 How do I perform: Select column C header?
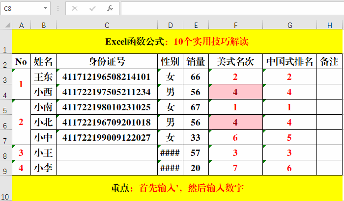[107, 25]
